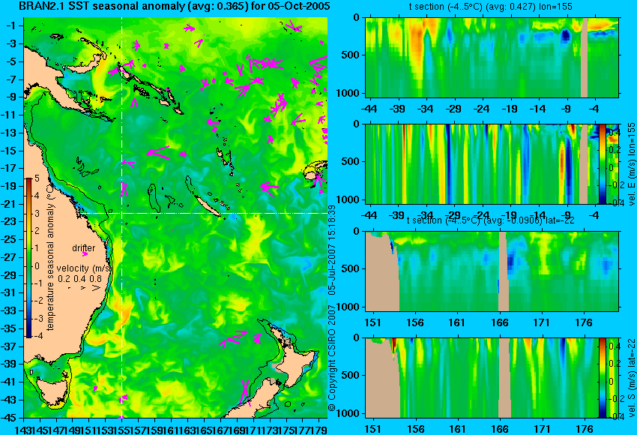
Task: Click the magenta drifter marker under 'drifter'
Action: (x=85, y=254)
